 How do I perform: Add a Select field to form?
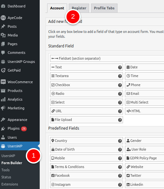[x=87, y=102]
